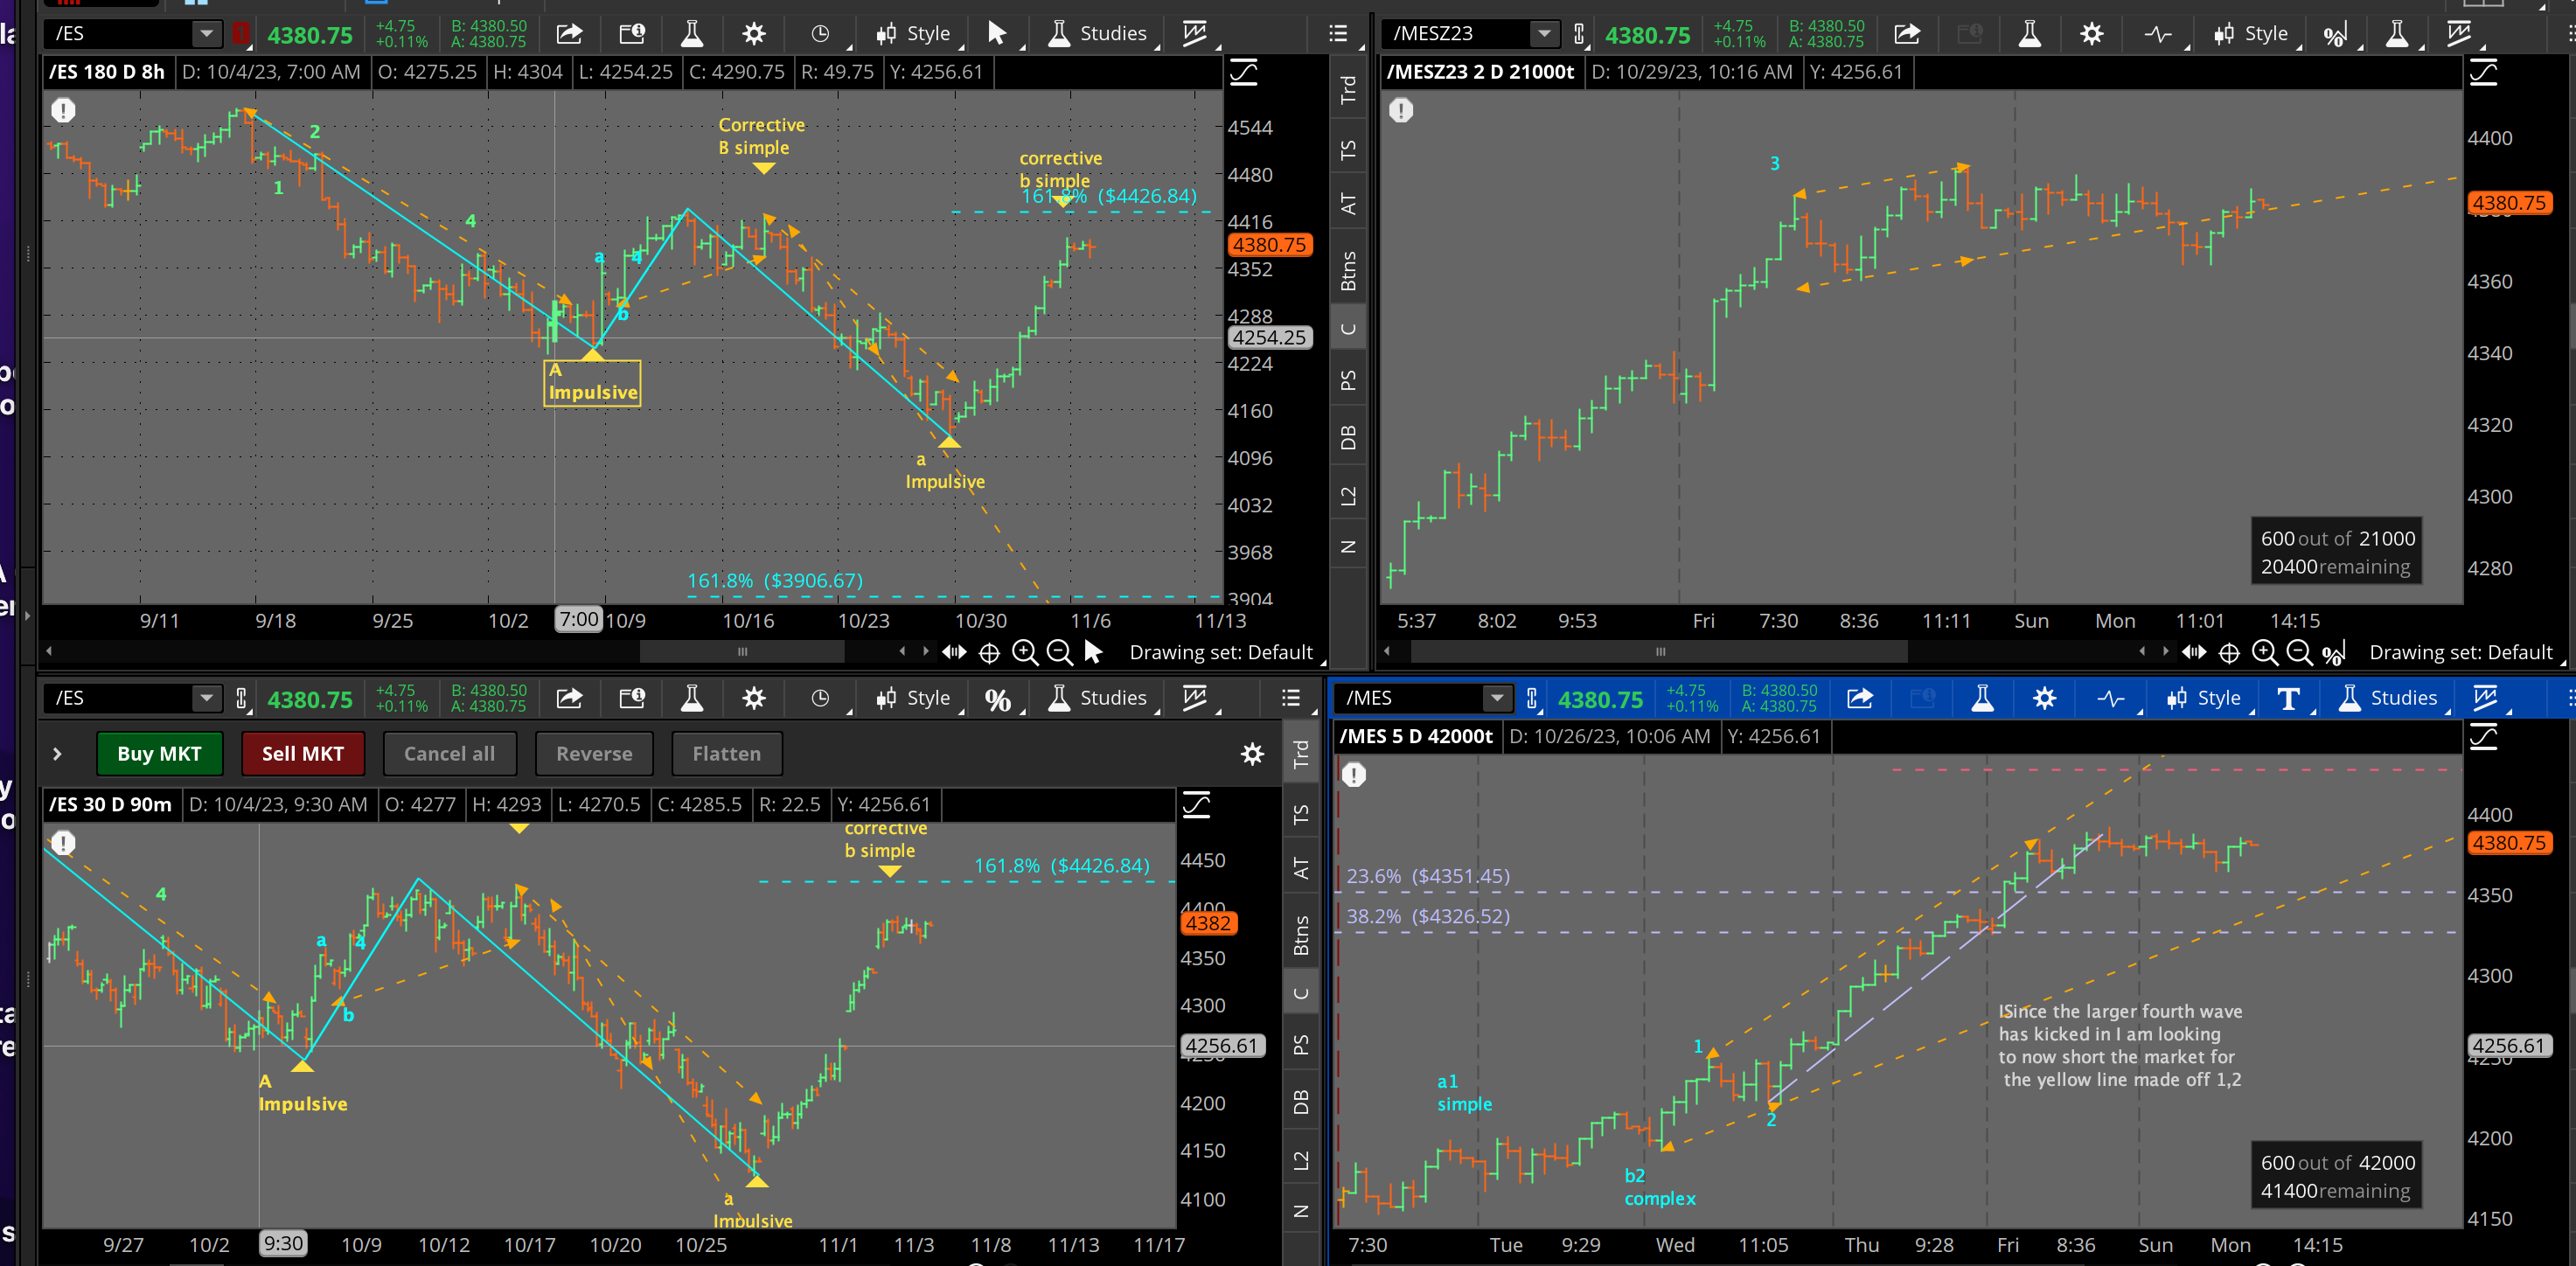
Task: Open patterns icon on /MES chart toolbar
Action: [2486, 699]
